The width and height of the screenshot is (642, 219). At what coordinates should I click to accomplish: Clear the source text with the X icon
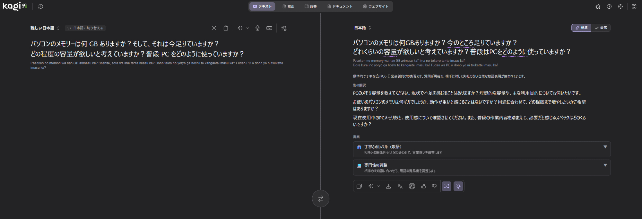tap(214, 28)
